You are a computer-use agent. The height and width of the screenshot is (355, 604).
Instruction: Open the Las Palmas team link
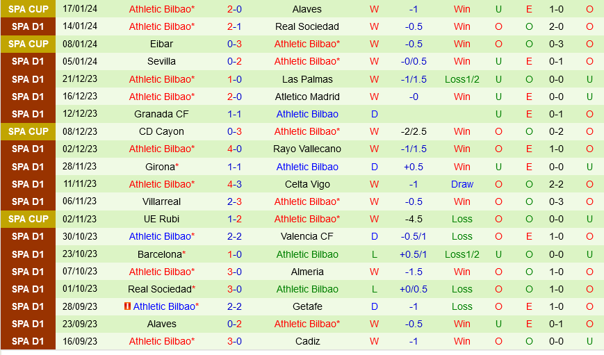tap(307, 79)
